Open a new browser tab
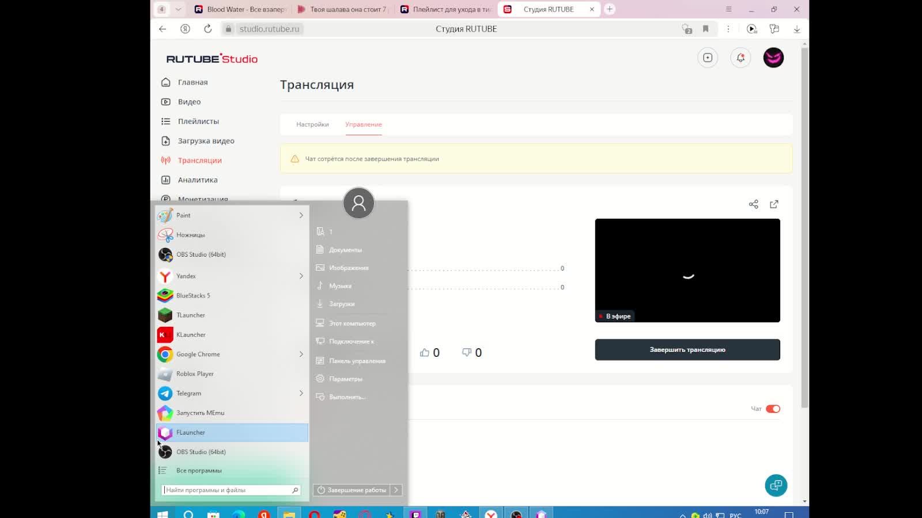922x518 pixels. click(610, 9)
